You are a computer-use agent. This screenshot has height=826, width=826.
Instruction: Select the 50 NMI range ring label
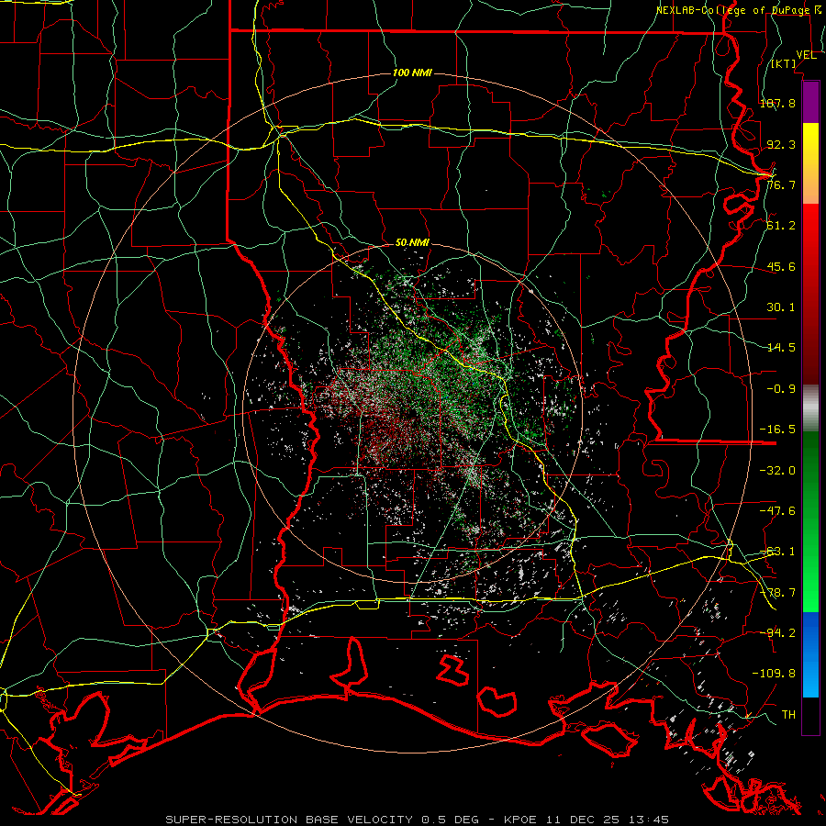pos(412,243)
